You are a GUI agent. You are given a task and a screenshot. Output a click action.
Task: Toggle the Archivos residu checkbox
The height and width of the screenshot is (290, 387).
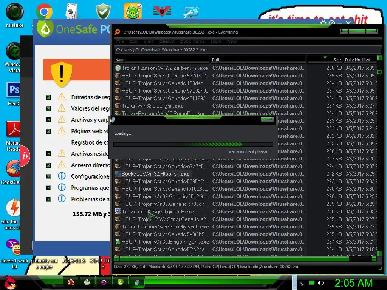click(x=48, y=154)
